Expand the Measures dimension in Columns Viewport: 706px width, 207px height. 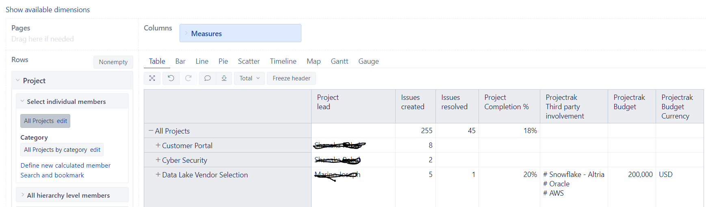pos(186,33)
